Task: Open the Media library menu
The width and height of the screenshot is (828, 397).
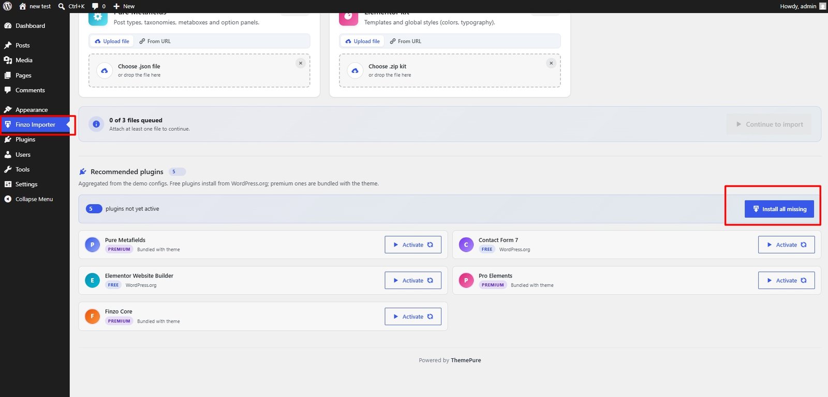Action: coord(24,60)
